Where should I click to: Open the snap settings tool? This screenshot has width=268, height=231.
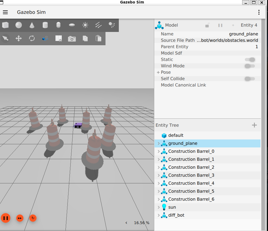(x=45, y=38)
